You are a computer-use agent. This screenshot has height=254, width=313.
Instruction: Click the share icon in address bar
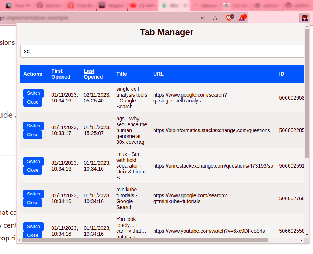[x=203, y=18]
